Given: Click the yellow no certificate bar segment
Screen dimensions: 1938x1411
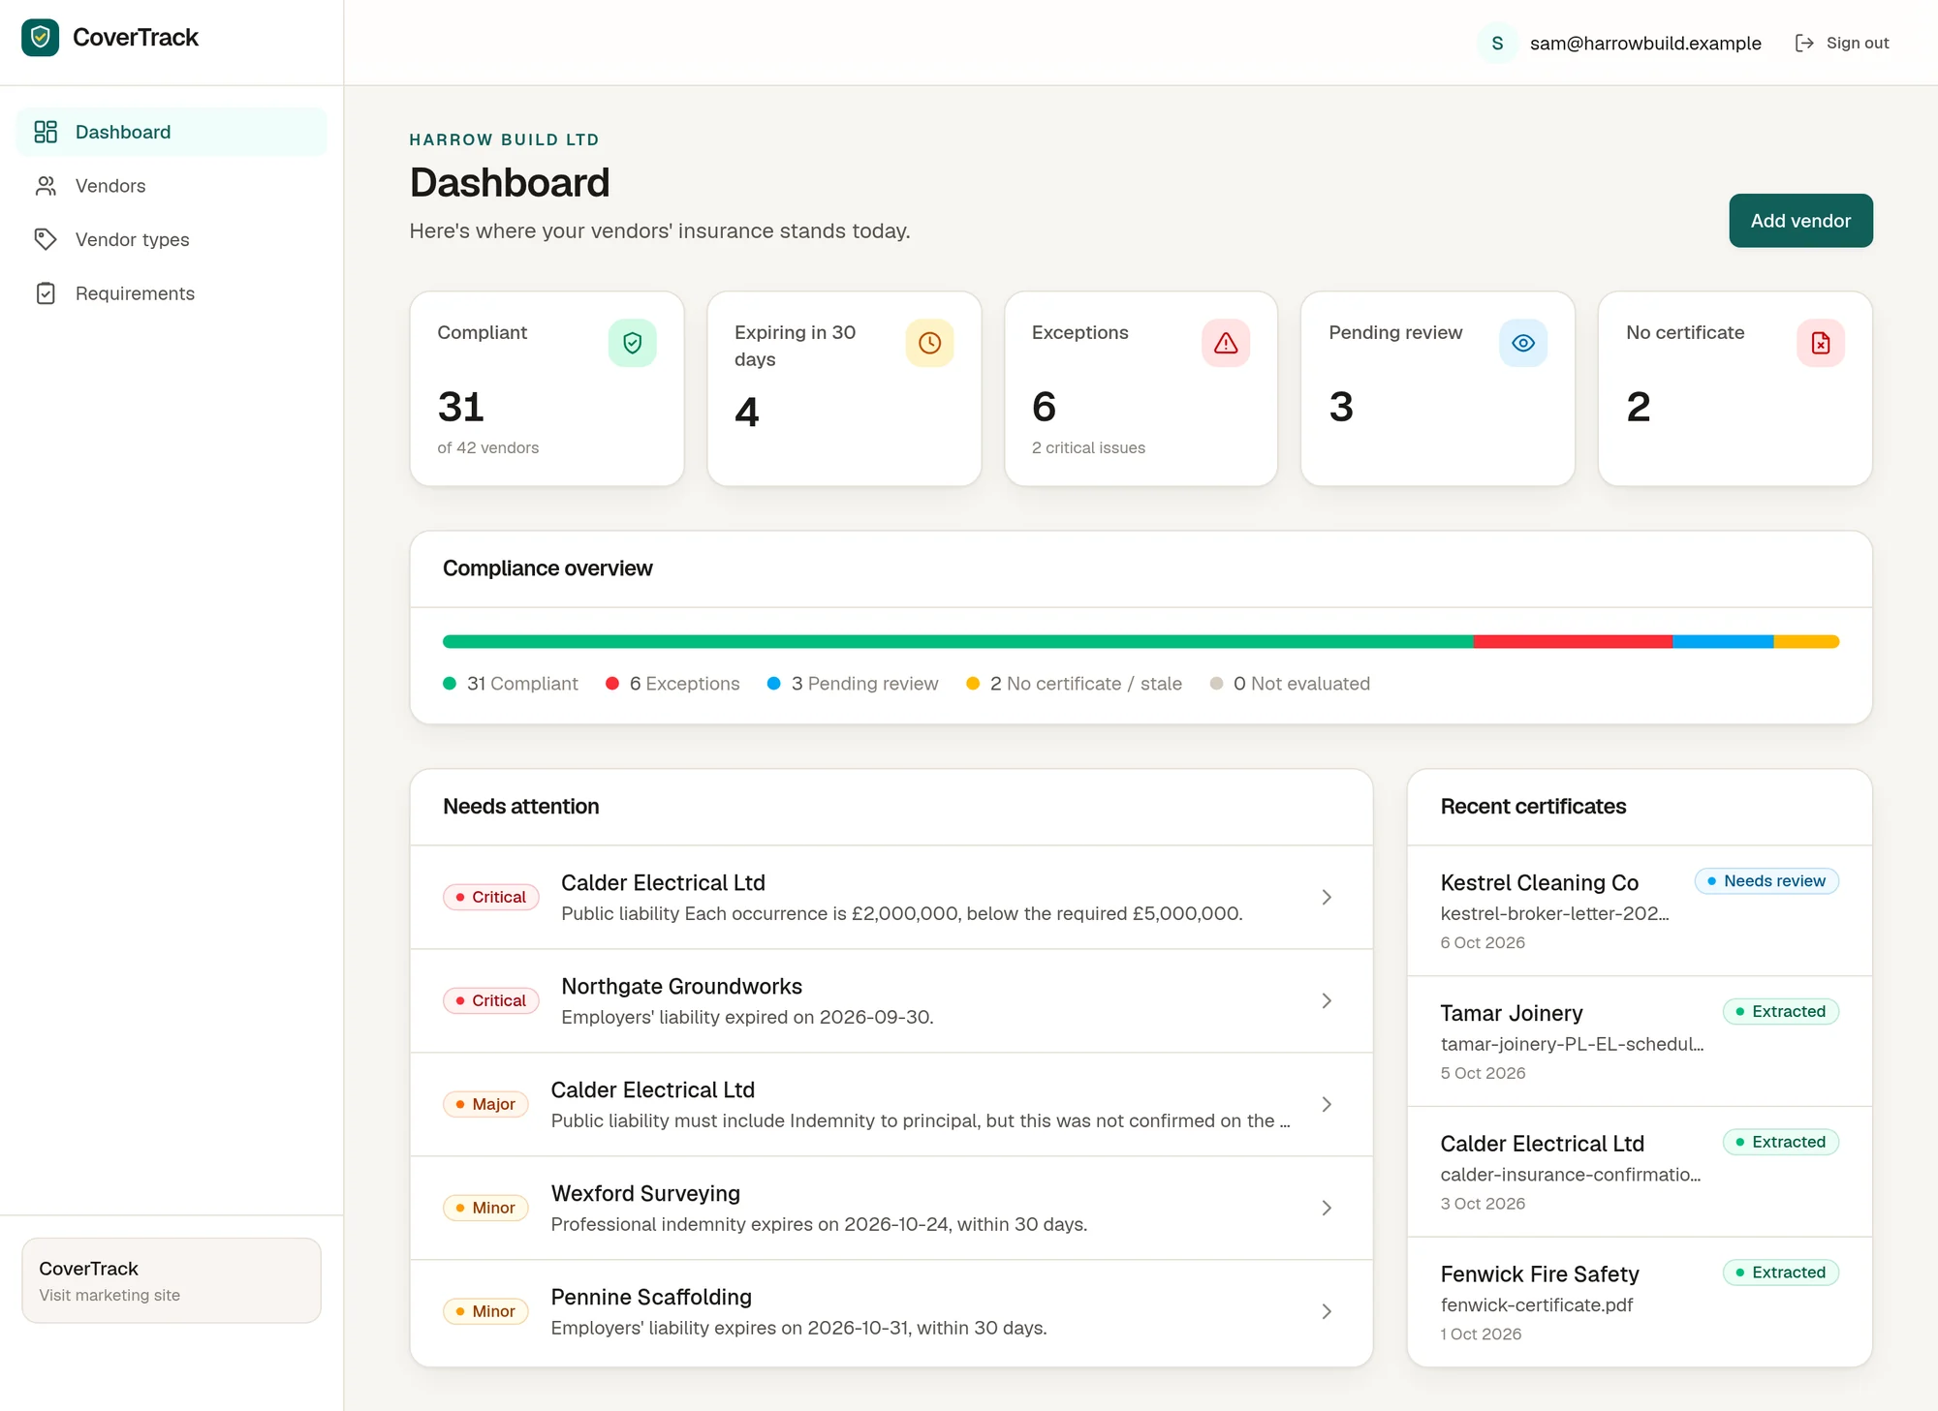Looking at the screenshot, I should [1806, 642].
